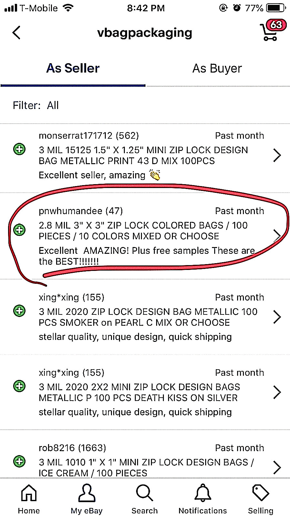
Task: Expand the DEATH KISS ON SILVER feedback chevron
Action: point(277,392)
